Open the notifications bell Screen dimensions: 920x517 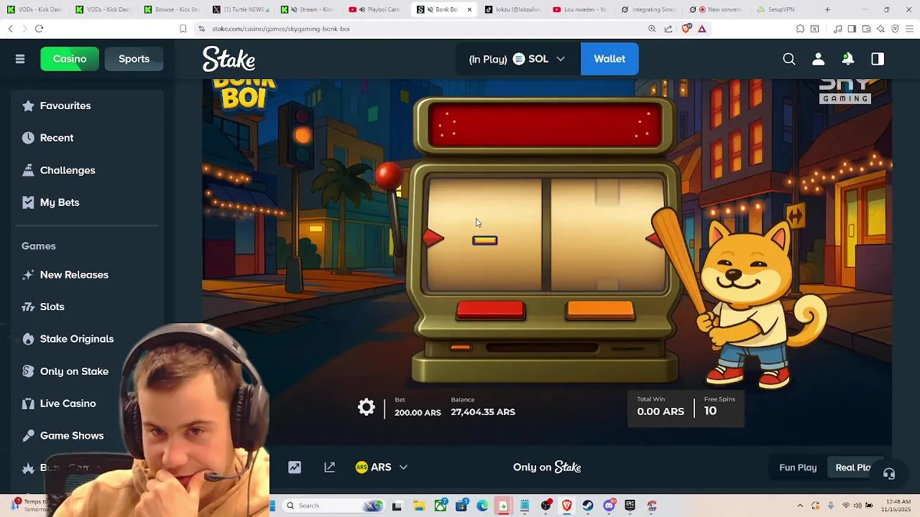(x=848, y=59)
